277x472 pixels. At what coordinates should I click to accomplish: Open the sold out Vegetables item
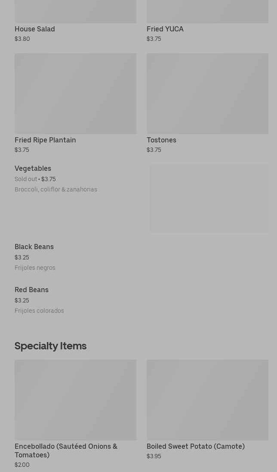click(x=33, y=168)
